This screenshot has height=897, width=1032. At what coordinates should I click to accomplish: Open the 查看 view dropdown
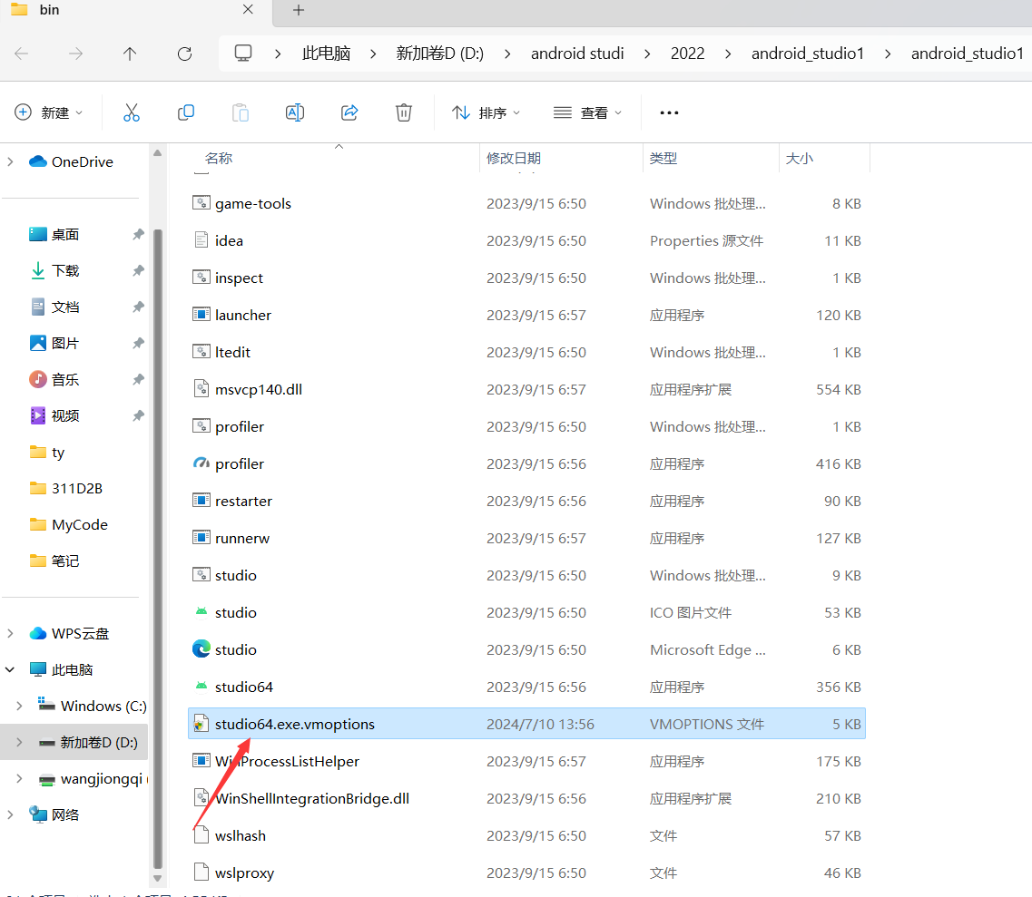point(587,112)
